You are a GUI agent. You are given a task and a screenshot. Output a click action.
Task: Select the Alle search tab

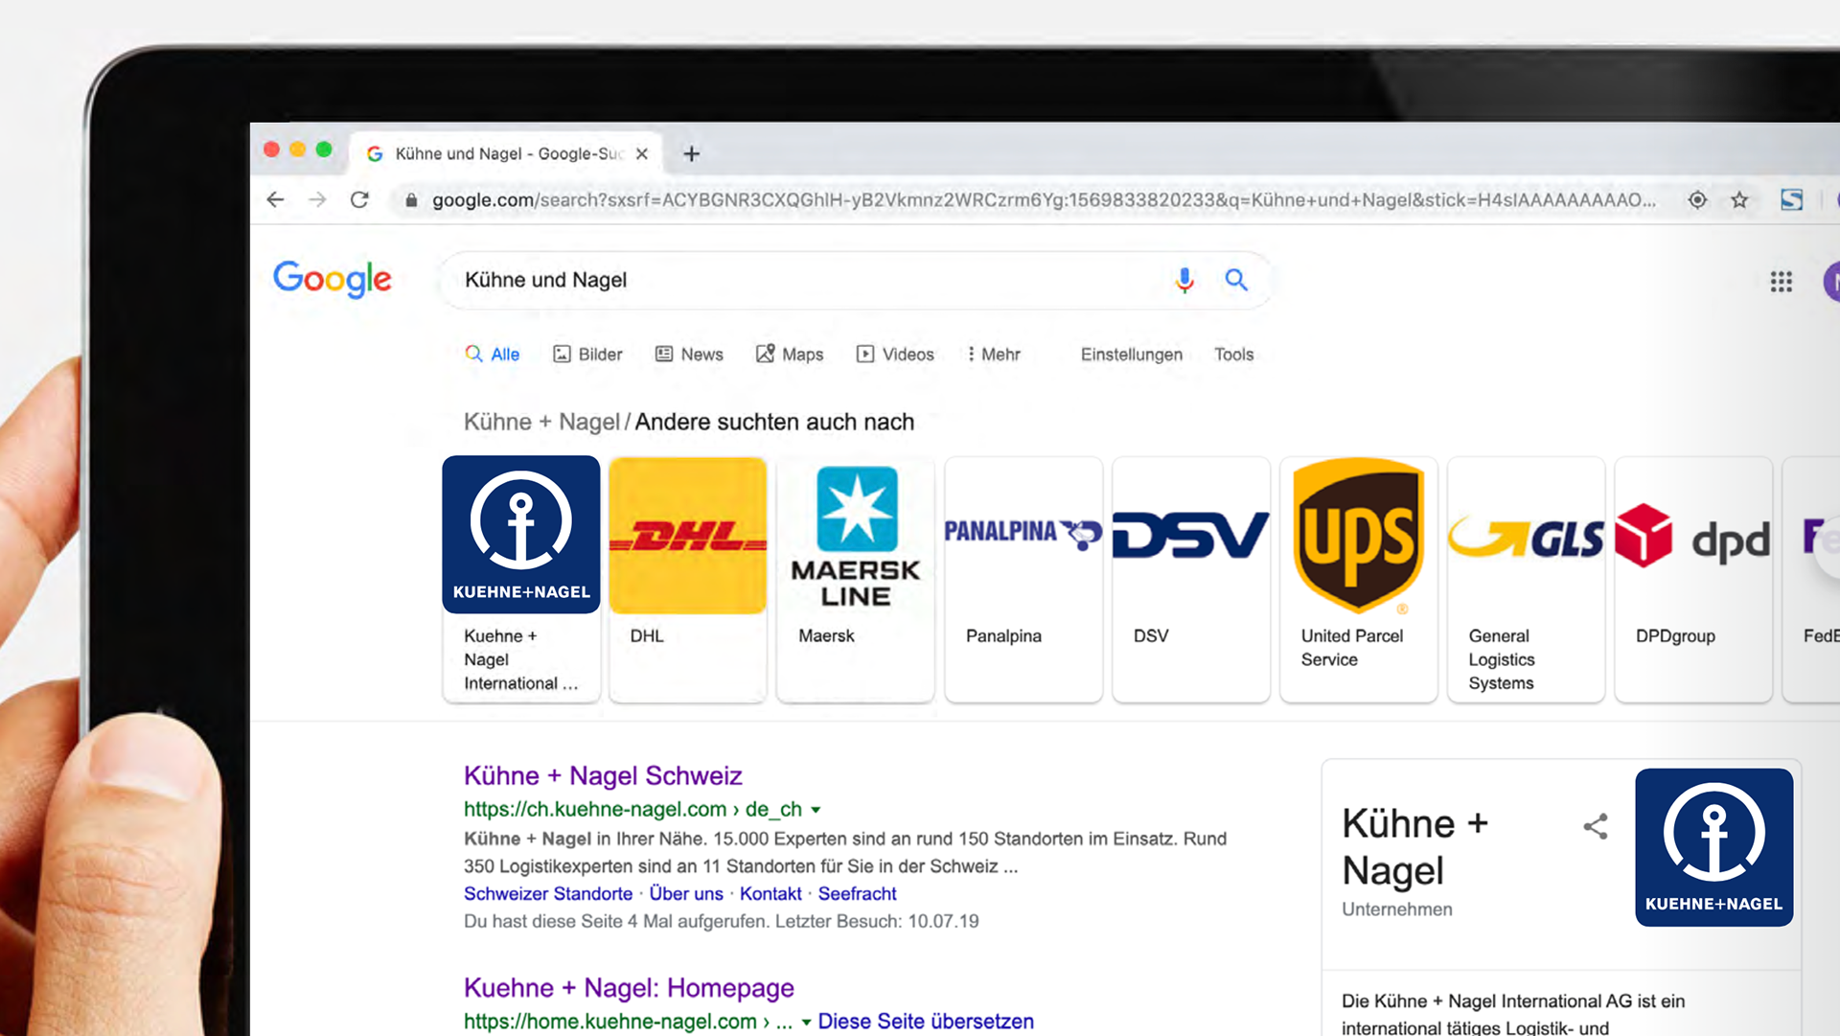click(x=493, y=355)
